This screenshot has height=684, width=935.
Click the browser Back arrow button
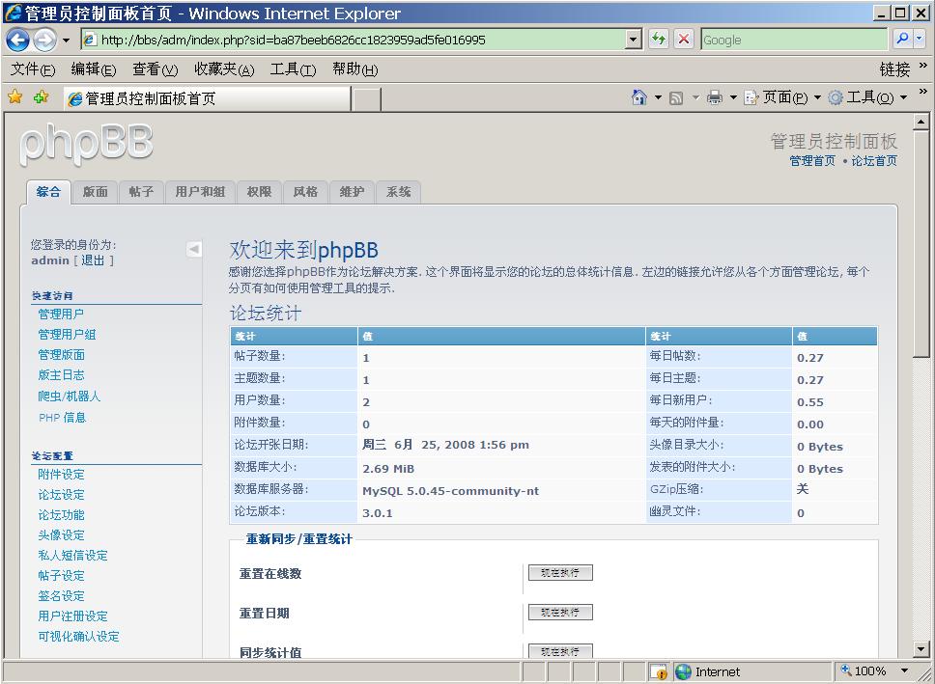coord(17,40)
